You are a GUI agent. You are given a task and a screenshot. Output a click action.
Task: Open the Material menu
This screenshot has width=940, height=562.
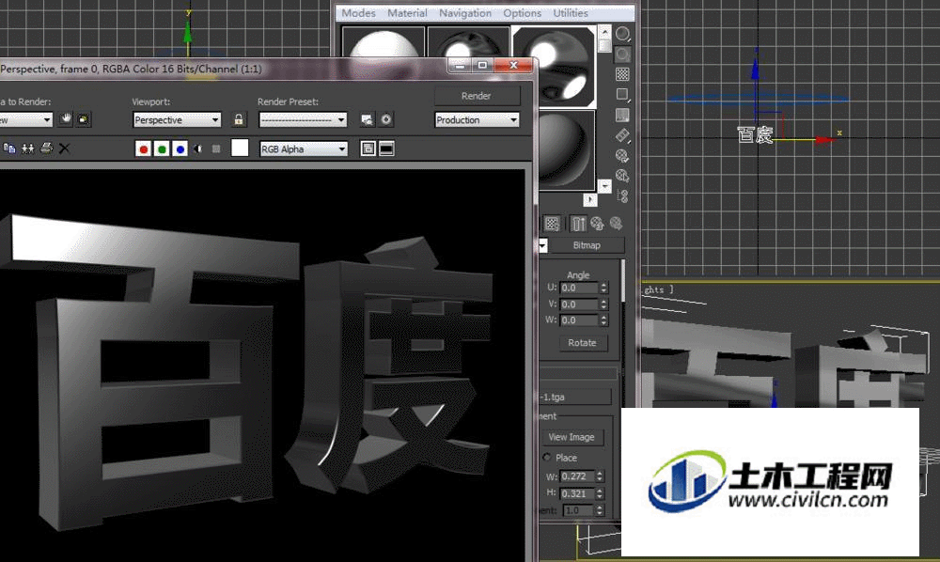407,12
